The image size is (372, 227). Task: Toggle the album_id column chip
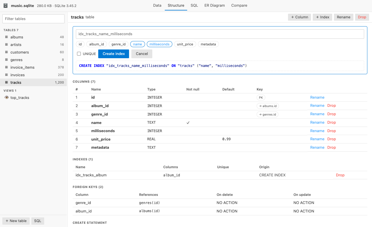tap(96, 44)
